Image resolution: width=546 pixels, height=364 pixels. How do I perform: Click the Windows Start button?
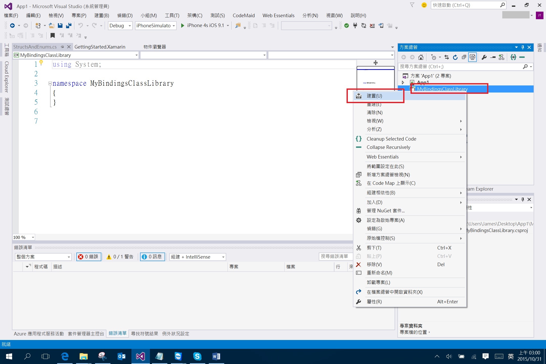[9, 356]
